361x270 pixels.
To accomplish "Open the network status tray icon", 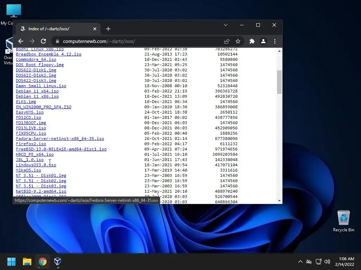I will [318, 262].
